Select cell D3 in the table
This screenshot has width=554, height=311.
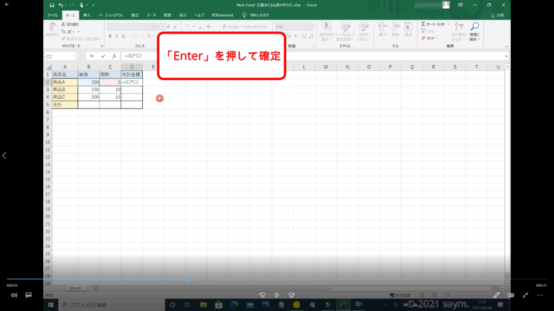click(x=131, y=90)
